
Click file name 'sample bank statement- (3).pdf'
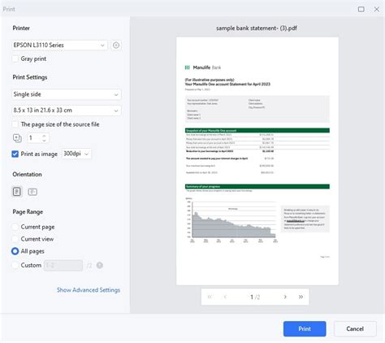(x=257, y=28)
